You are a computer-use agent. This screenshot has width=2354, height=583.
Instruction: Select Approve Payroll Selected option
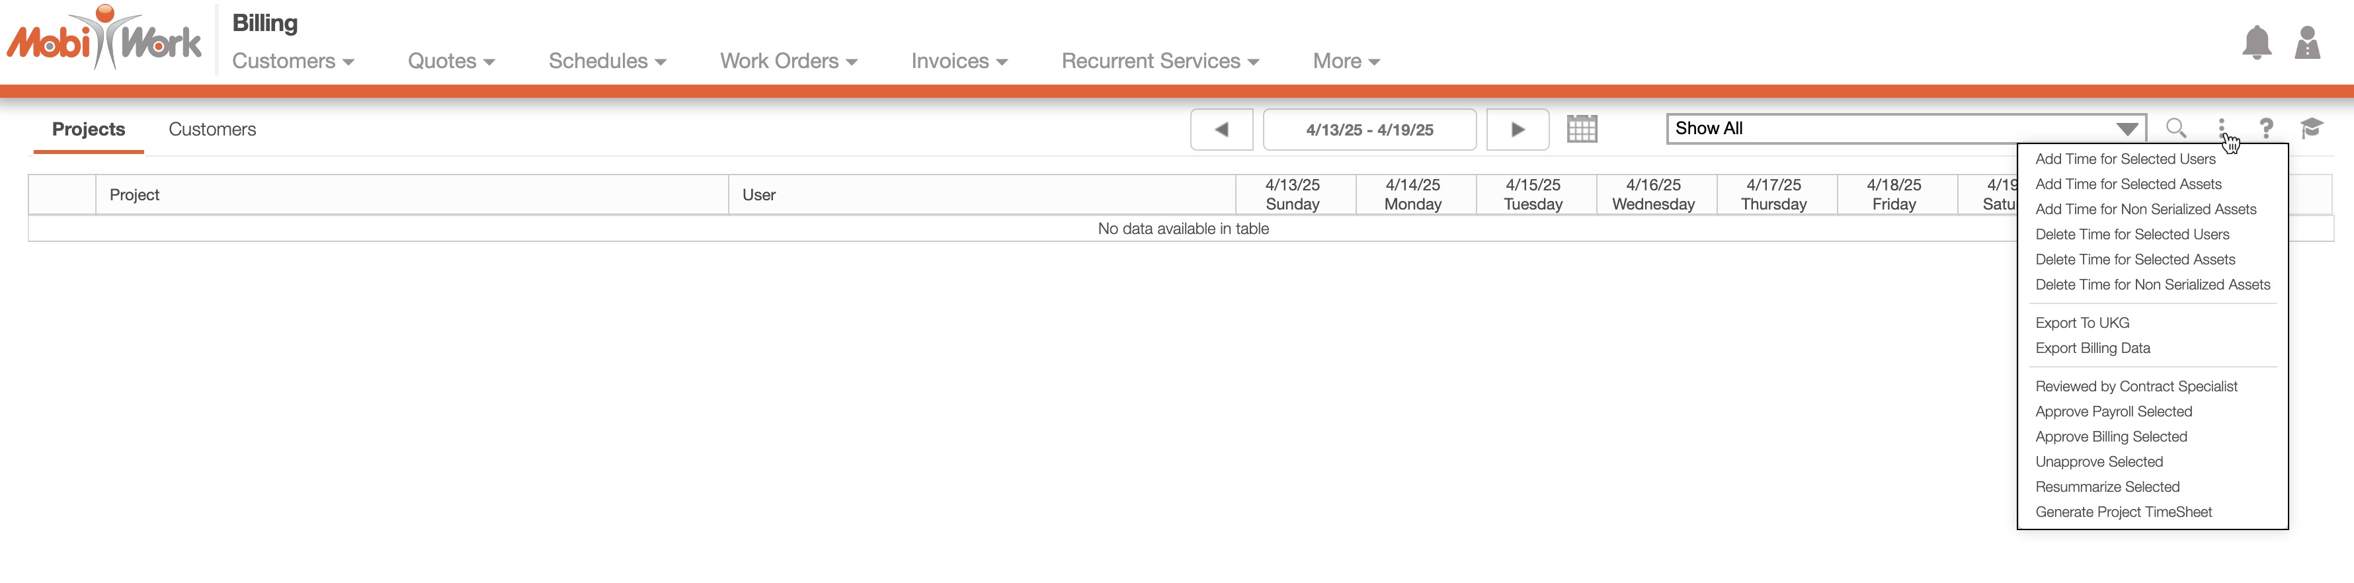(2113, 412)
